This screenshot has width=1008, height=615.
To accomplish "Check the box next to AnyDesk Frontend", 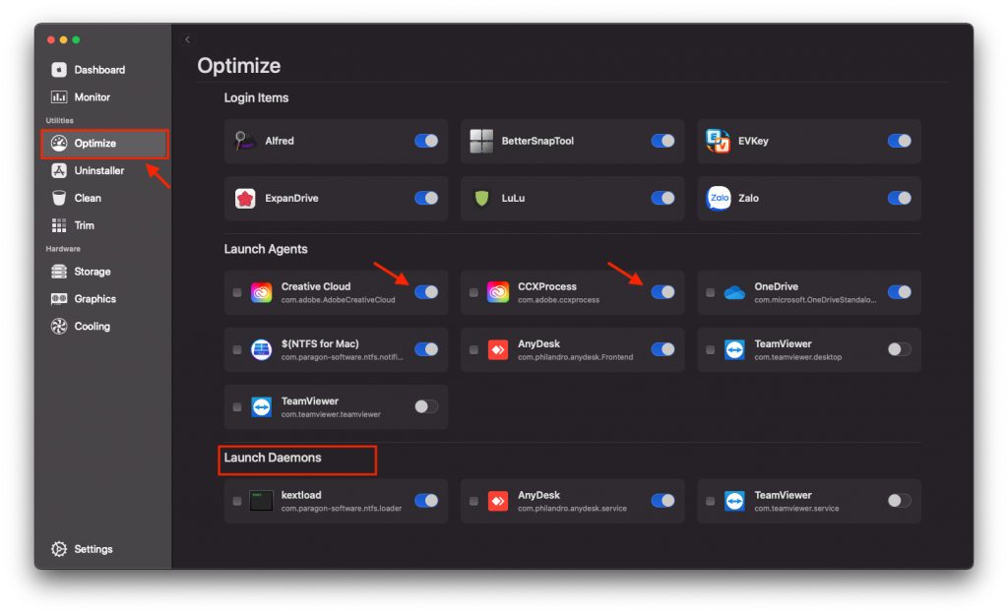I will tap(473, 350).
